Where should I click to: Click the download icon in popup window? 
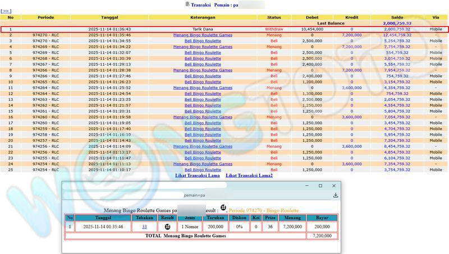[x=335, y=195]
